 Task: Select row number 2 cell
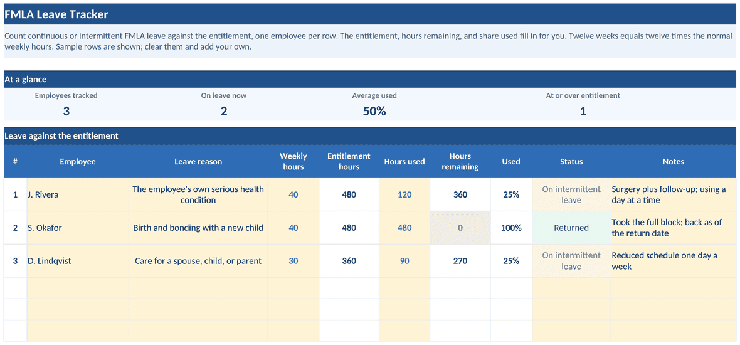[16, 228]
